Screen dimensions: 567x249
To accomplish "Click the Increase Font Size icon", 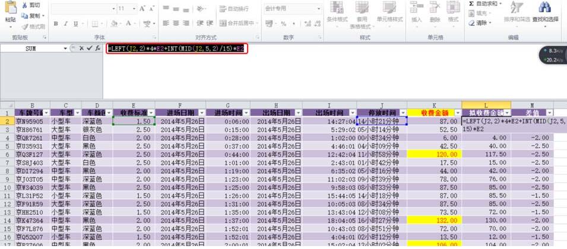I will point(142,9).
